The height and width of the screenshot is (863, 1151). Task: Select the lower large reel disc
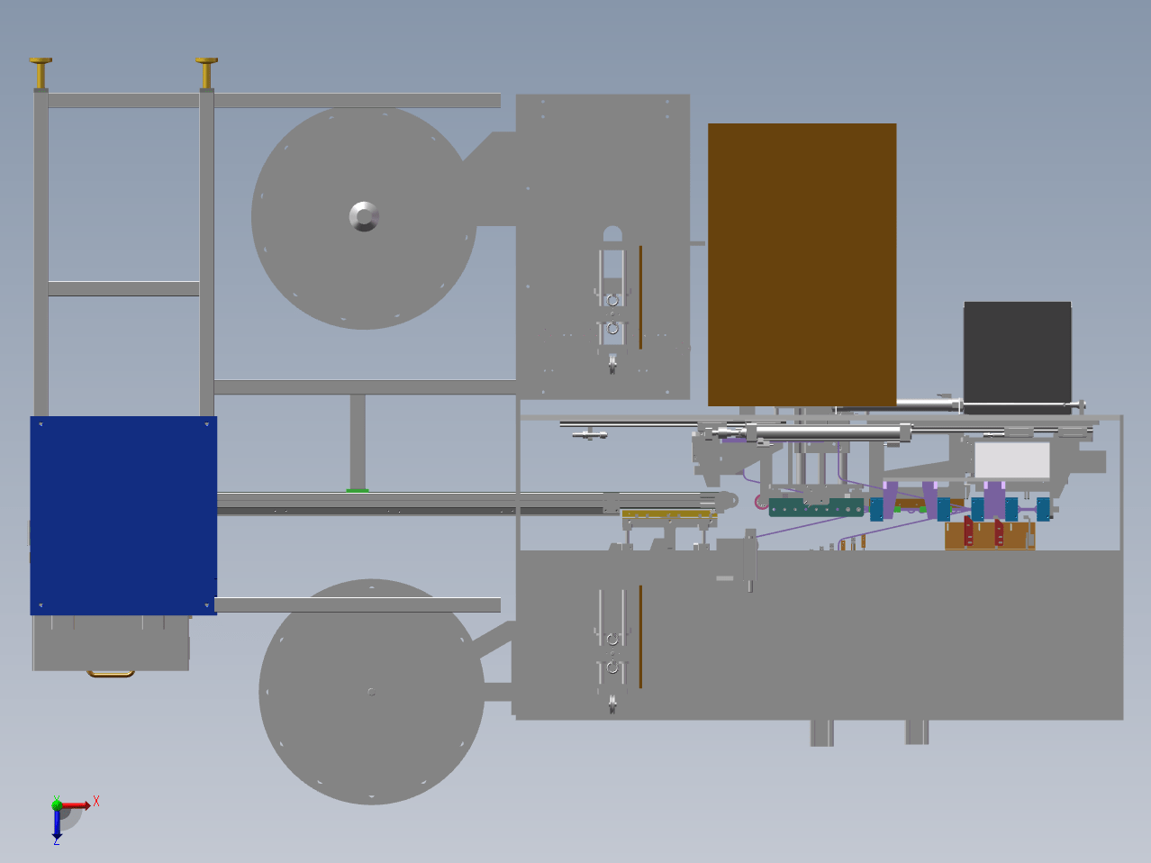coord(371,692)
